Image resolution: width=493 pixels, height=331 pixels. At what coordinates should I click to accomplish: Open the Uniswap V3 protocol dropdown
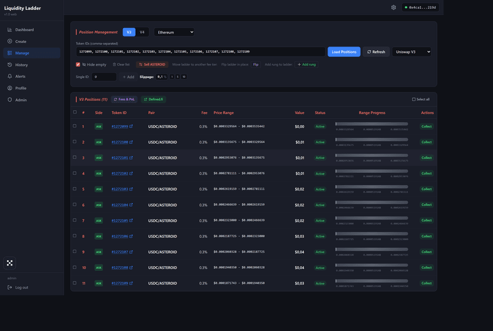411,52
